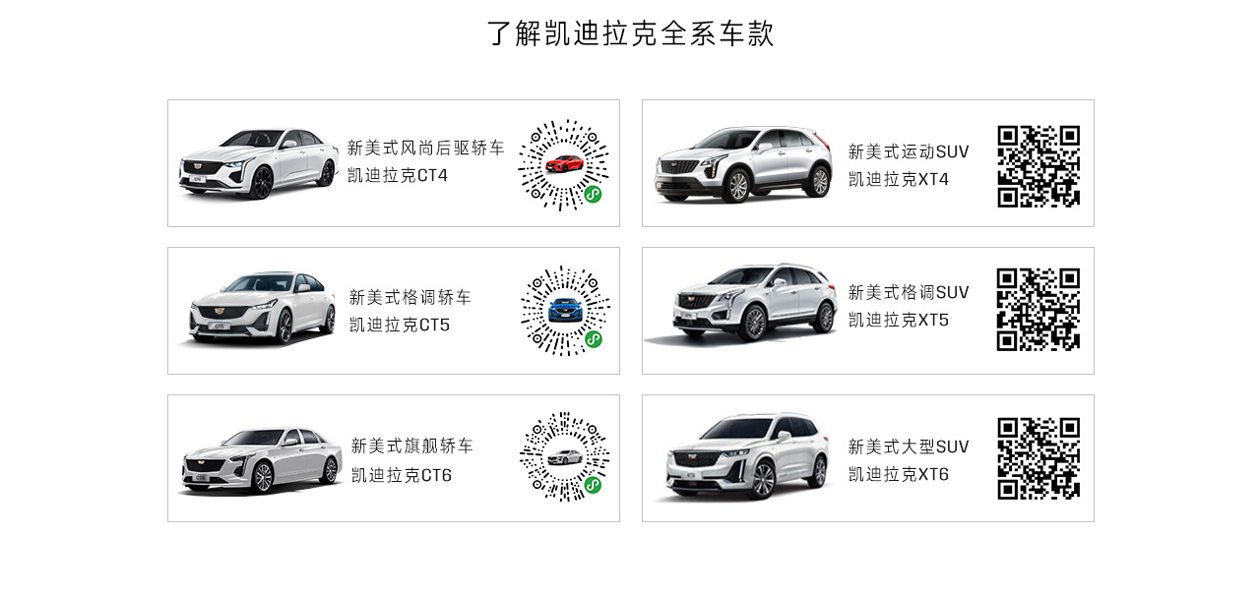The width and height of the screenshot is (1260, 596).
Task: Click the CT4 mini-program QR code
Action: (x=563, y=164)
